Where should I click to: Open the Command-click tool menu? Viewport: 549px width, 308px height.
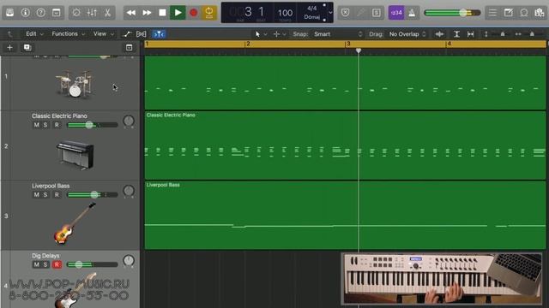280,34
